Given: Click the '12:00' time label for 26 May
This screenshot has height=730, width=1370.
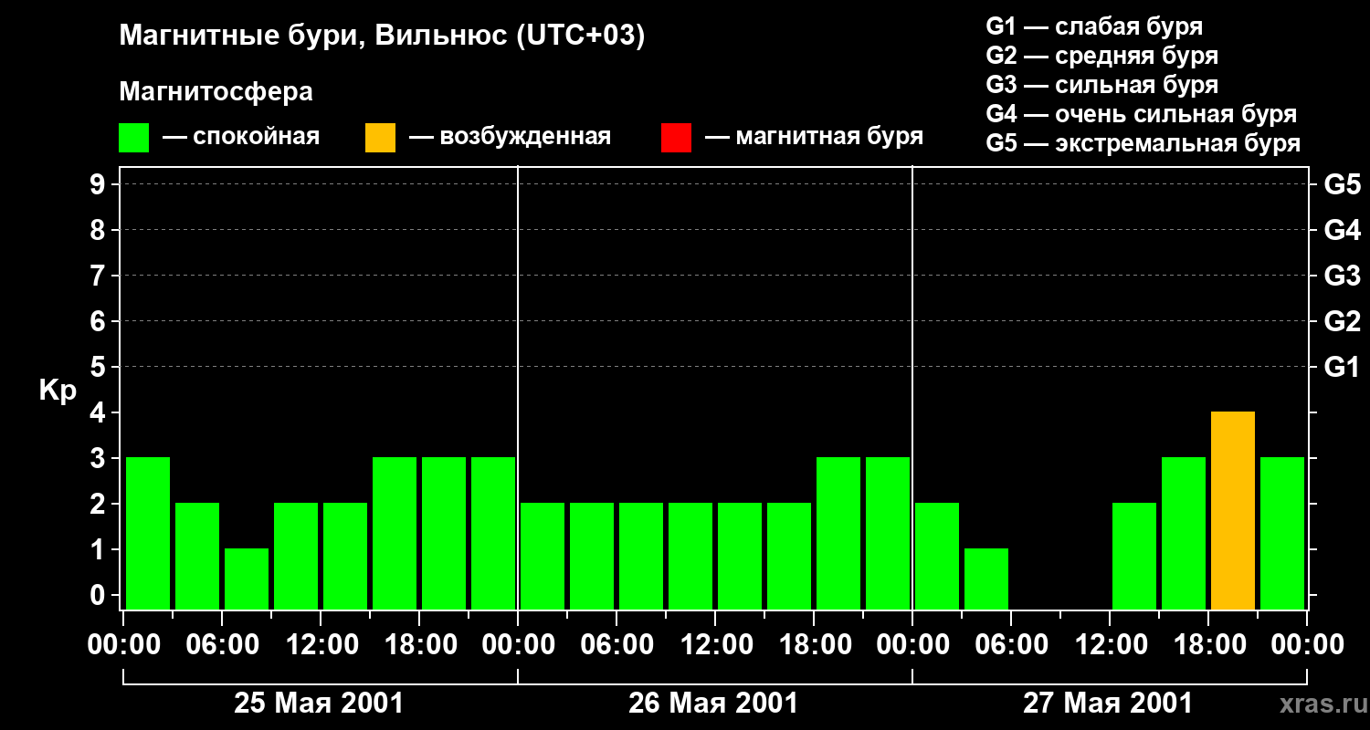Looking at the screenshot, I should pos(716,645).
